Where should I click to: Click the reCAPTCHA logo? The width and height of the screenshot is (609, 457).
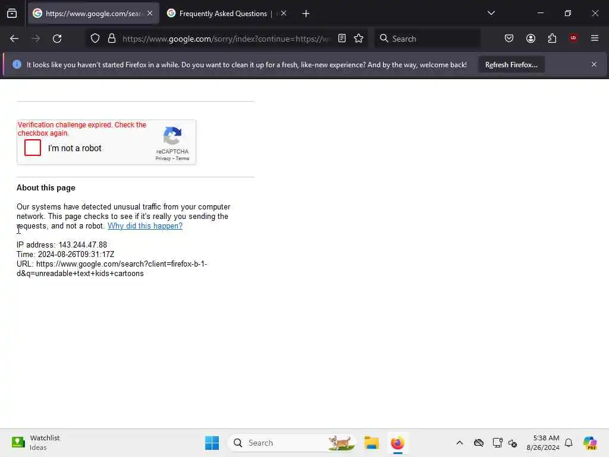(x=172, y=136)
